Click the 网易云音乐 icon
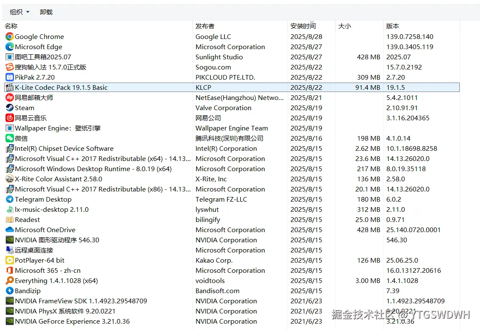480x330 pixels. (x=9, y=118)
